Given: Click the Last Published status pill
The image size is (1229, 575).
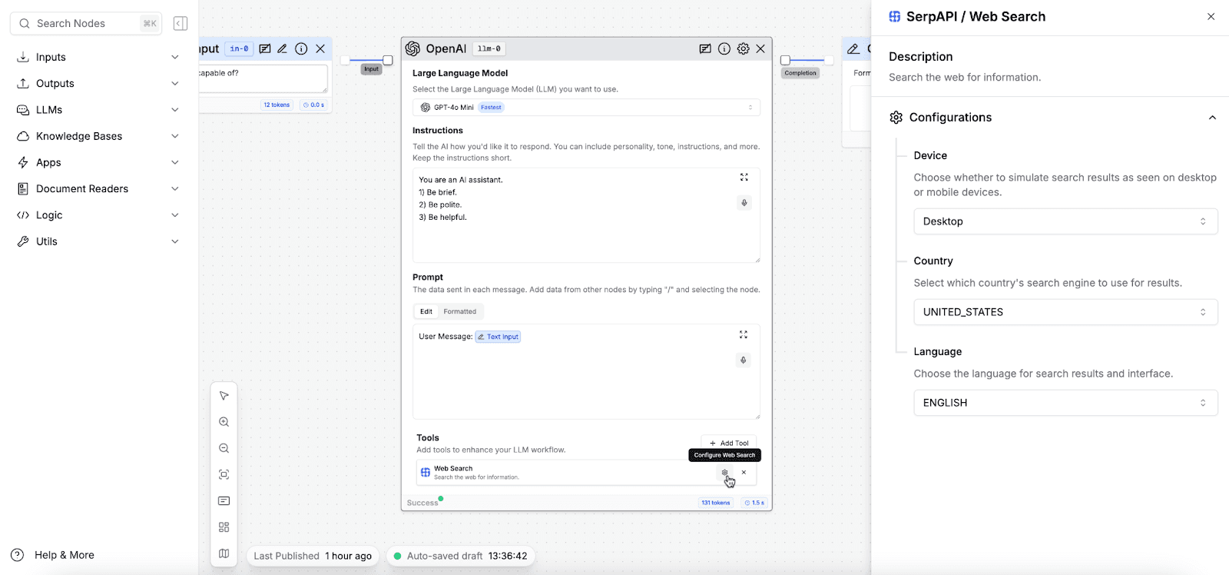Looking at the screenshot, I should point(313,556).
